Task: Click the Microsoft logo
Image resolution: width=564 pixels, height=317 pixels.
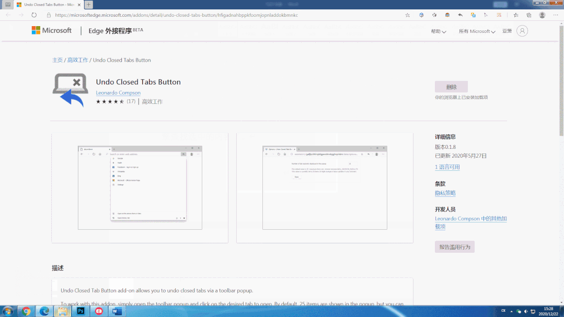Action: [51, 30]
